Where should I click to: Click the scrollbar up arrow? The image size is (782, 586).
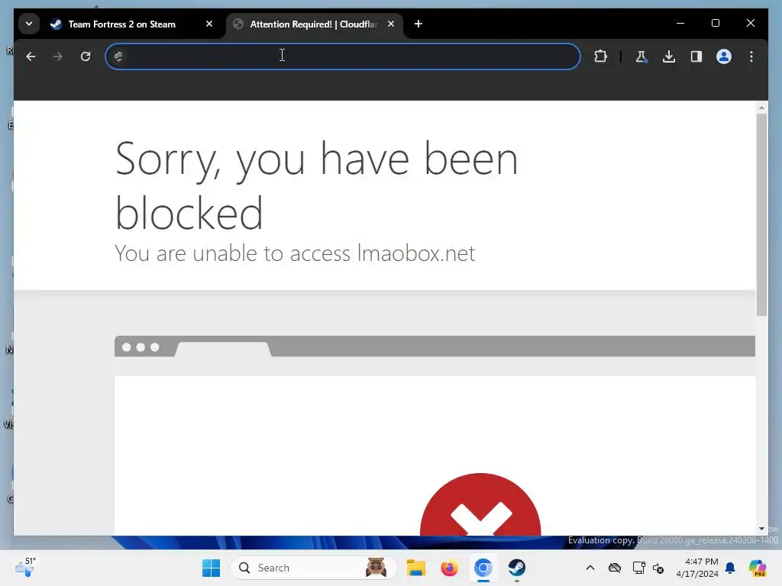[761, 108]
